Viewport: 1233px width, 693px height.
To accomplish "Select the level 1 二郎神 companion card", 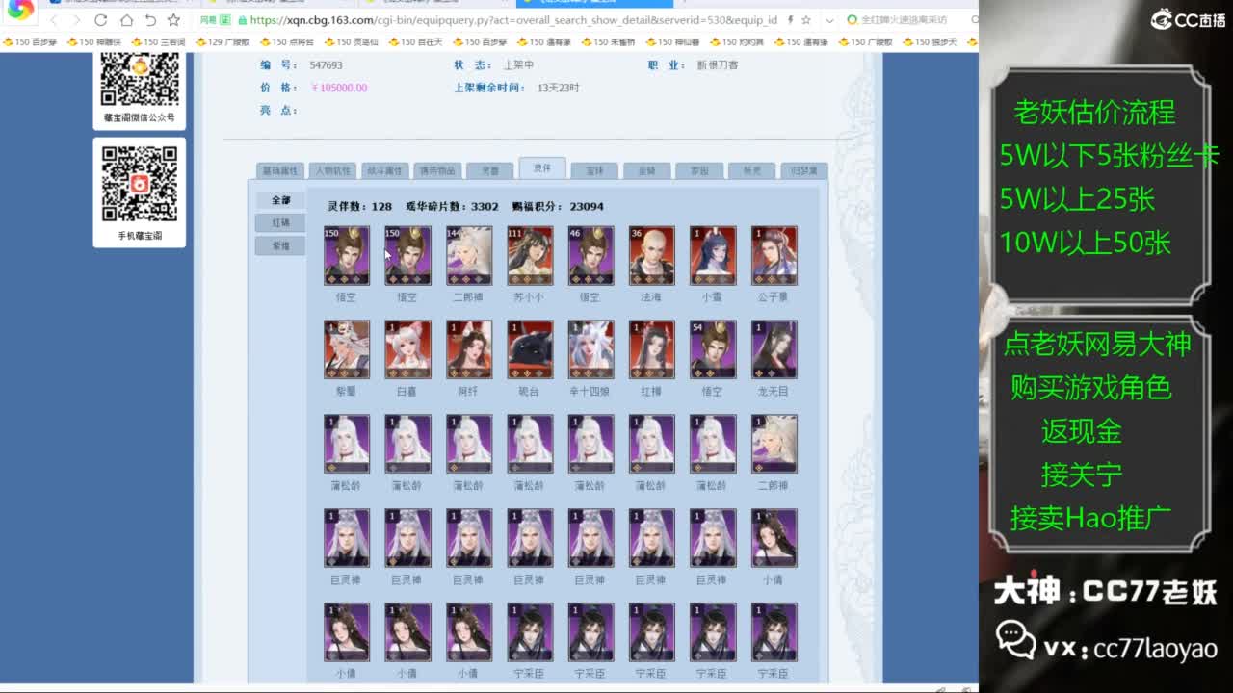I will pos(774,445).
